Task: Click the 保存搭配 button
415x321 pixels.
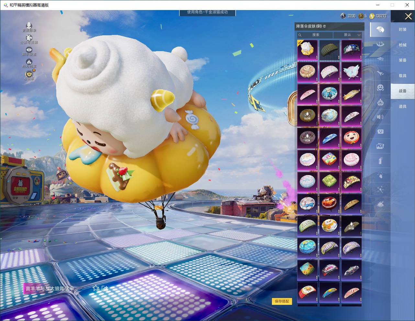Action: (282, 301)
